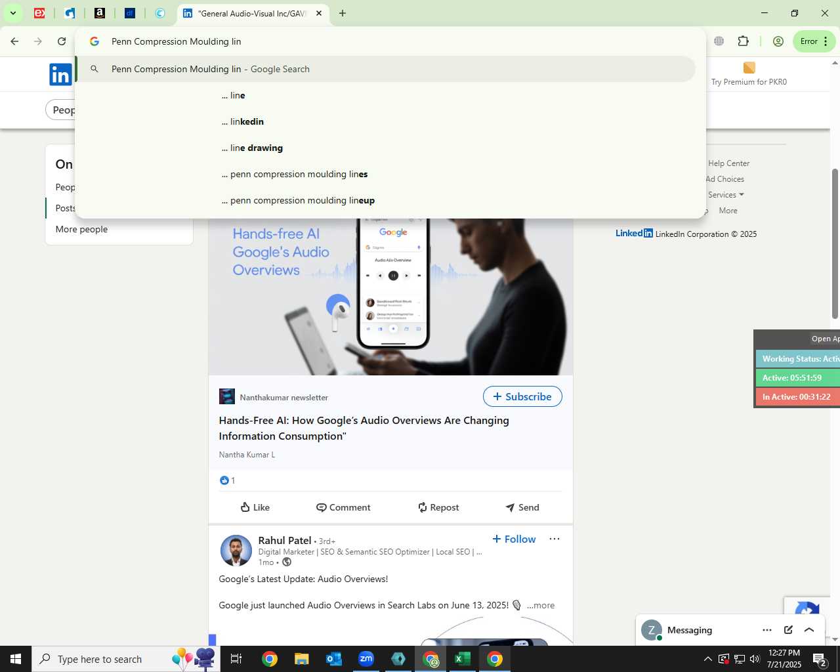Open the Google Audio Overviews article image
This screenshot has width=840, height=672.
click(x=390, y=297)
